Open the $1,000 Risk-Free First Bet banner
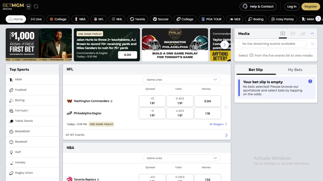This screenshot has width=323, height=181. point(39,45)
